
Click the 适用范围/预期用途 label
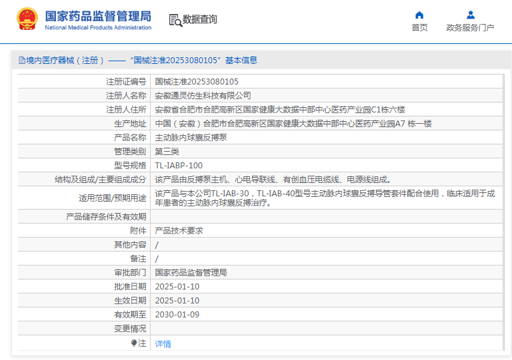click(112, 198)
